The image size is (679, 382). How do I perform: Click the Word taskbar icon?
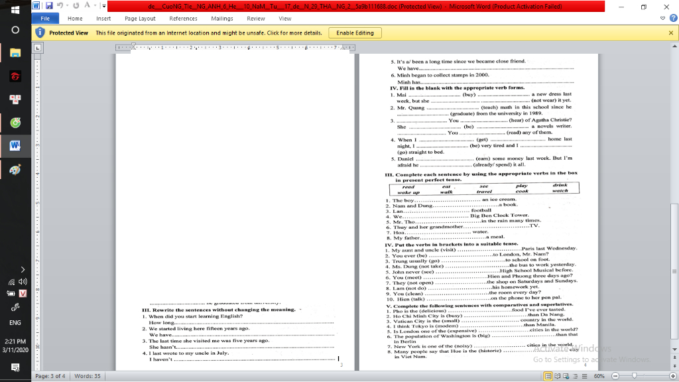click(15, 146)
